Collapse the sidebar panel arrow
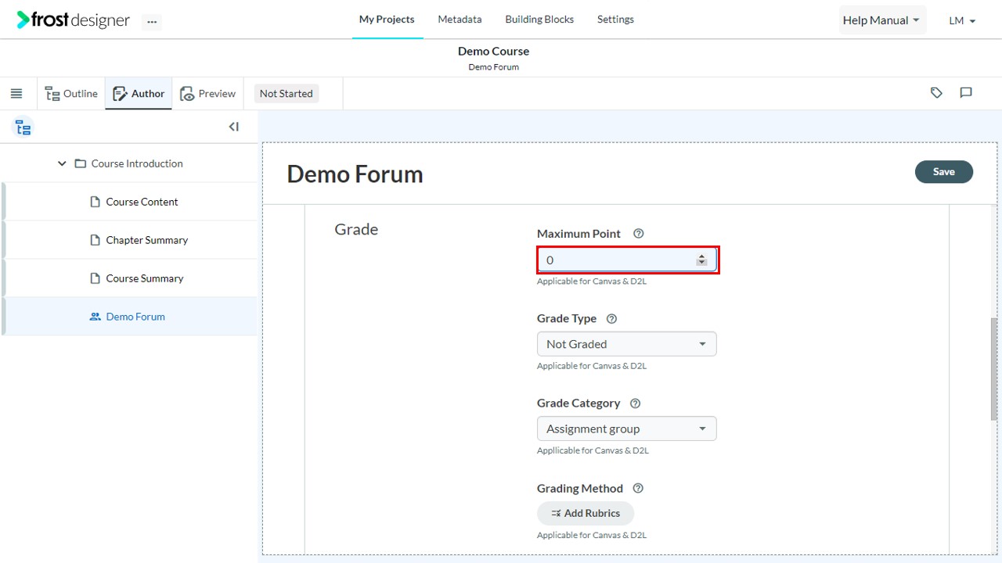The image size is (1002, 563). click(233, 127)
